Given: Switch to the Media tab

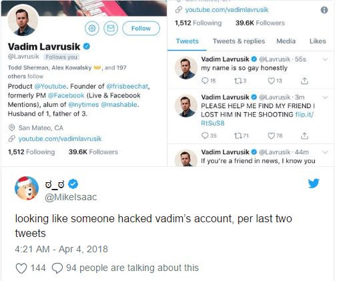Looking at the screenshot, I should (x=286, y=41).
